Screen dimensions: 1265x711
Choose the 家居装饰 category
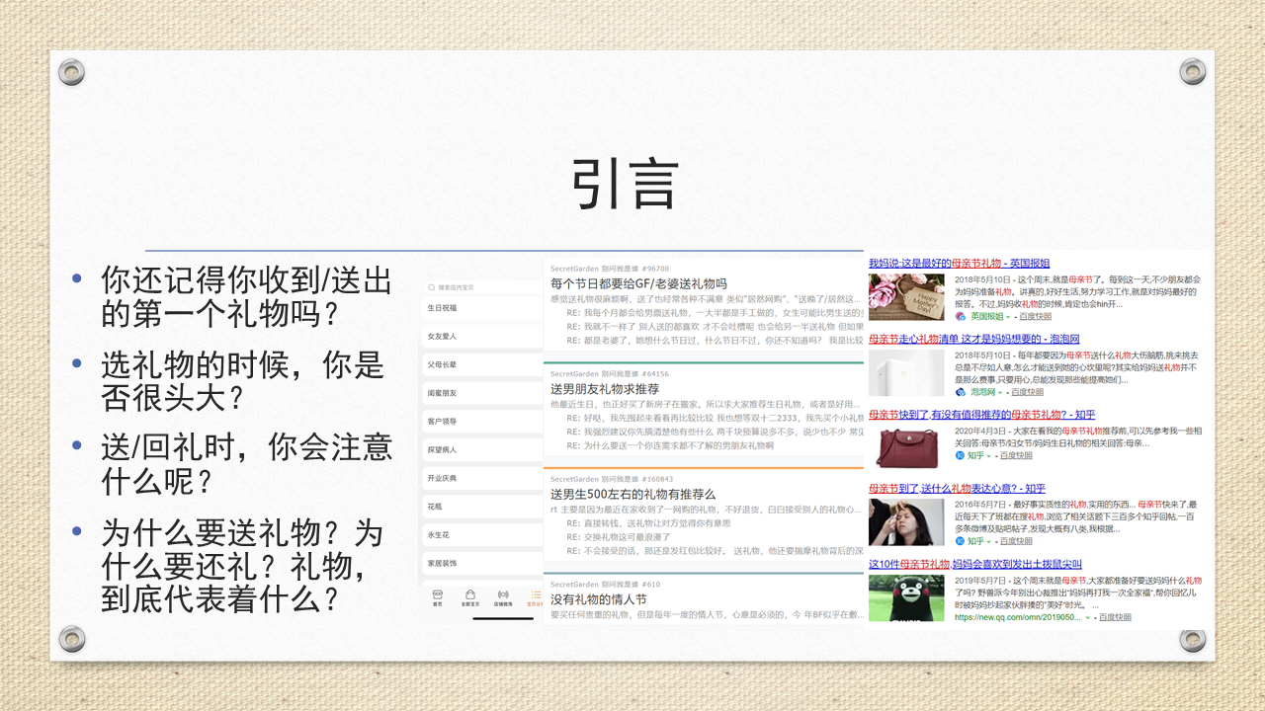(x=482, y=563)
